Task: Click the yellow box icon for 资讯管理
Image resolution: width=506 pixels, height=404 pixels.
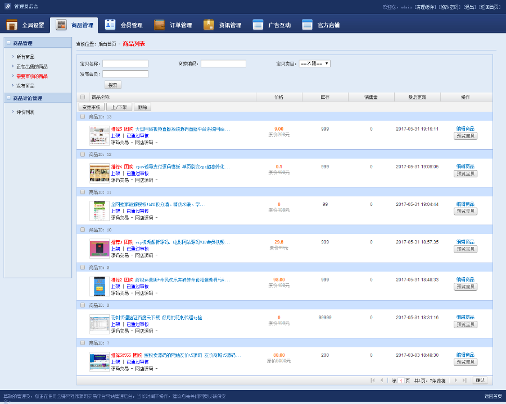Action: point(209,25)
